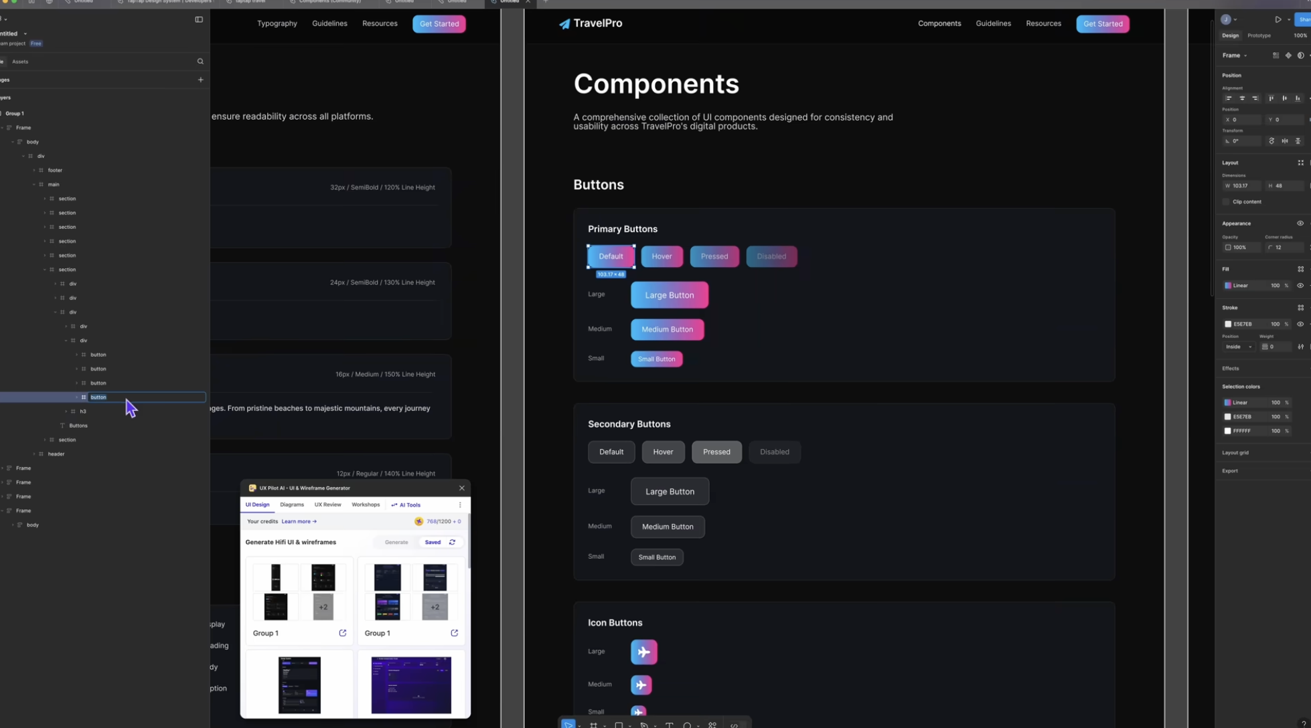Viewport: 1311px width, 728px height.
Task: Click FFFFFF selection color swatch
Action: [x=1227, y=432]
